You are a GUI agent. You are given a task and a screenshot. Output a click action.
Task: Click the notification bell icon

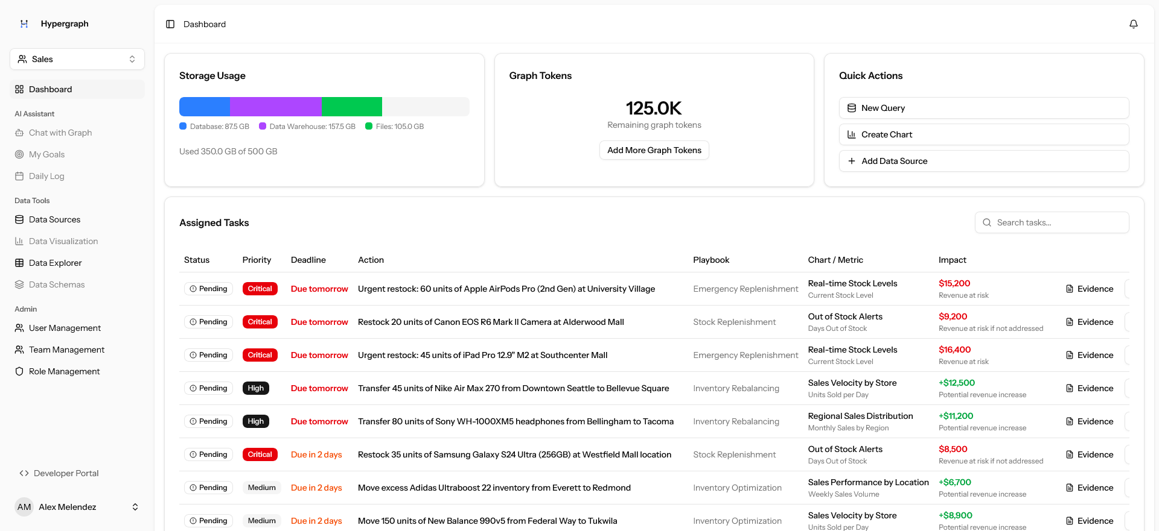[1133, 24]
